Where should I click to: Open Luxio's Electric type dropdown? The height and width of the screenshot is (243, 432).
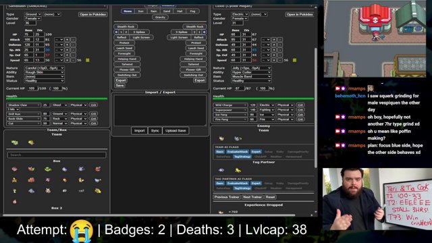[x=240, y=14]
